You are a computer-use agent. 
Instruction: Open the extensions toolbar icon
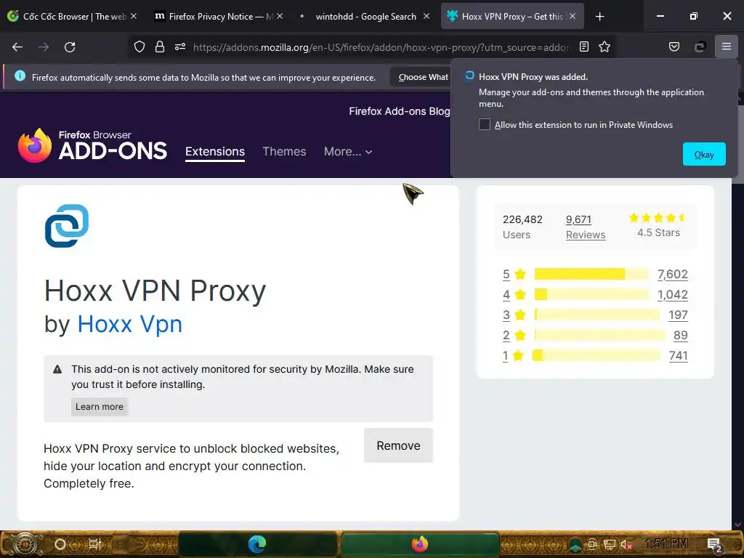tap(700, 46)
